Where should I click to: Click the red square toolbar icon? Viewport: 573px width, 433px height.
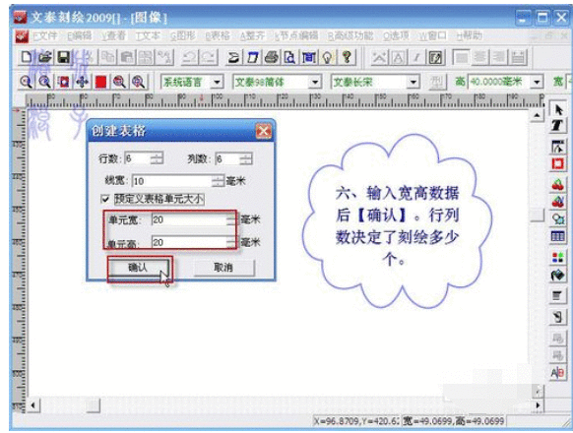[100, 82]
